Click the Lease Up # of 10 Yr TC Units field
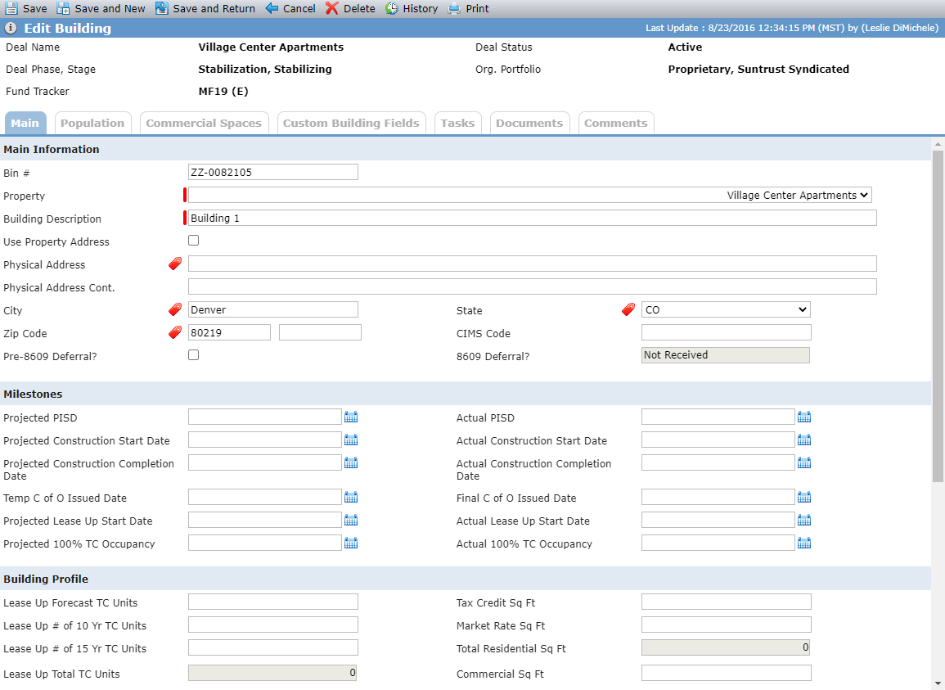This screenshot has width=945, height=690. (x=273, y=625)
